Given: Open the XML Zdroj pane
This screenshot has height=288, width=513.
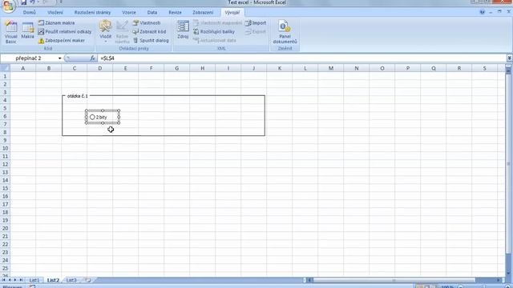Looking at the screenshot, I should coord(183,30).
